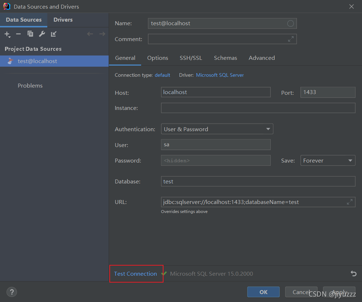Screen dimensions: 362x302
Task: Click the Microsoft SQL Server driver link
Action: [220, 75]
